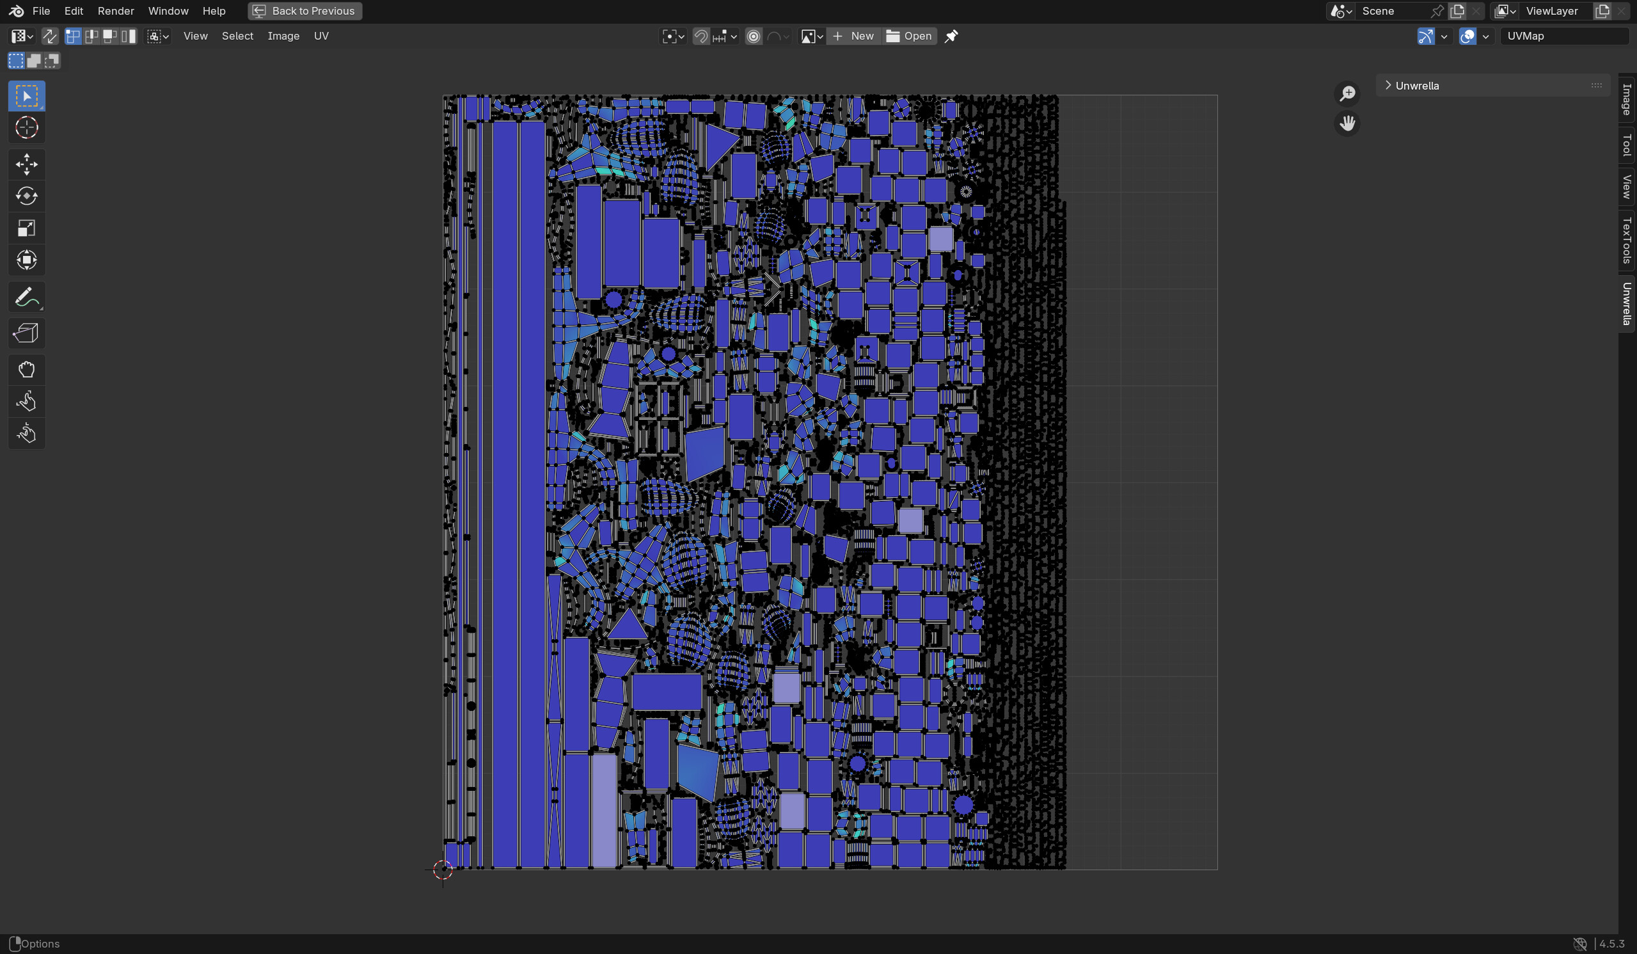Enable edge selection mode
This screenshot has width=1637, height=954.
(x=91, y=36)
